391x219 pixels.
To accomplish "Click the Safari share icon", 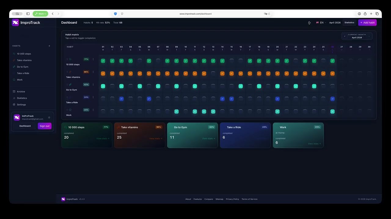I will pyautogui.click(x=365, y=14).
